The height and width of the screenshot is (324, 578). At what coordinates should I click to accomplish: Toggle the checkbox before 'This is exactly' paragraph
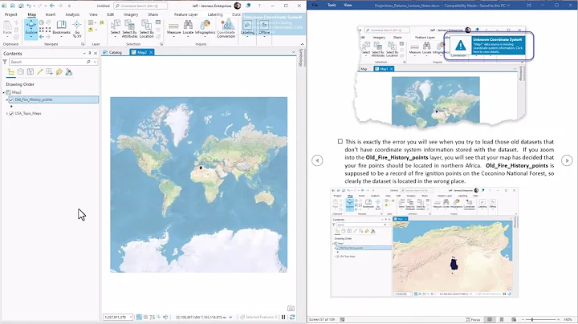click(x=340, y=141)
